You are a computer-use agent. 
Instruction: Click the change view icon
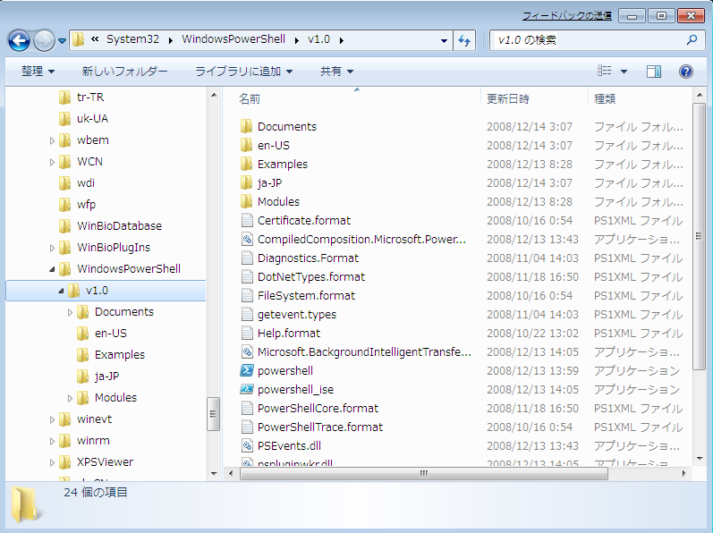605,71
